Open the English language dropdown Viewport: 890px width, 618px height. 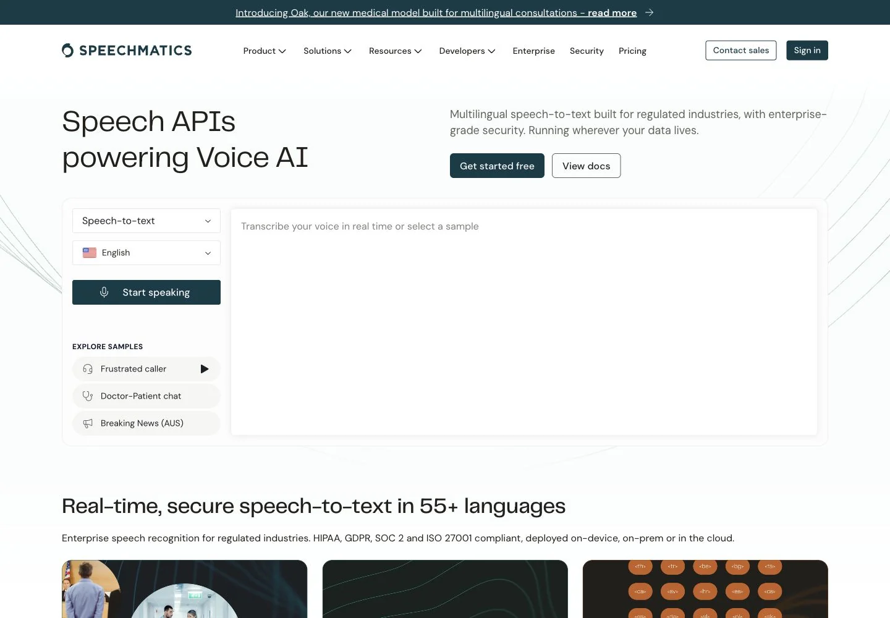click(x=146, y=253)
